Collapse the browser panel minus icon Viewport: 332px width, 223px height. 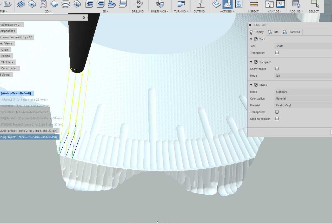click(84, 17)
